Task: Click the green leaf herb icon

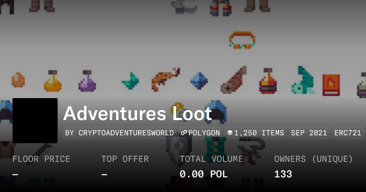Action: [130, 81]
